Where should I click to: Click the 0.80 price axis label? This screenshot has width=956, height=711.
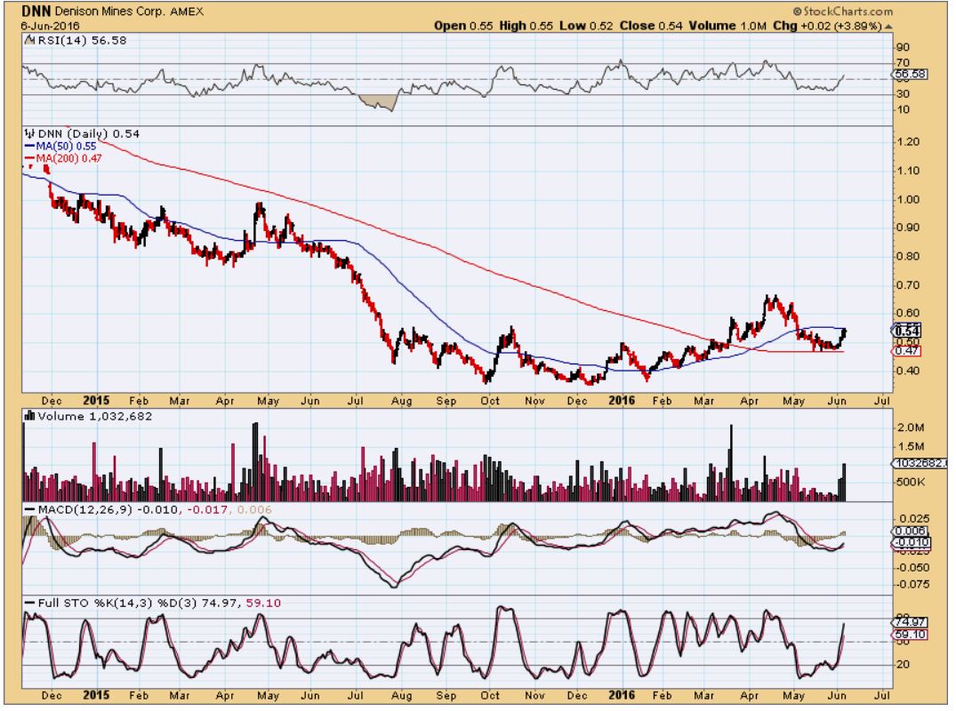point(908,257)
